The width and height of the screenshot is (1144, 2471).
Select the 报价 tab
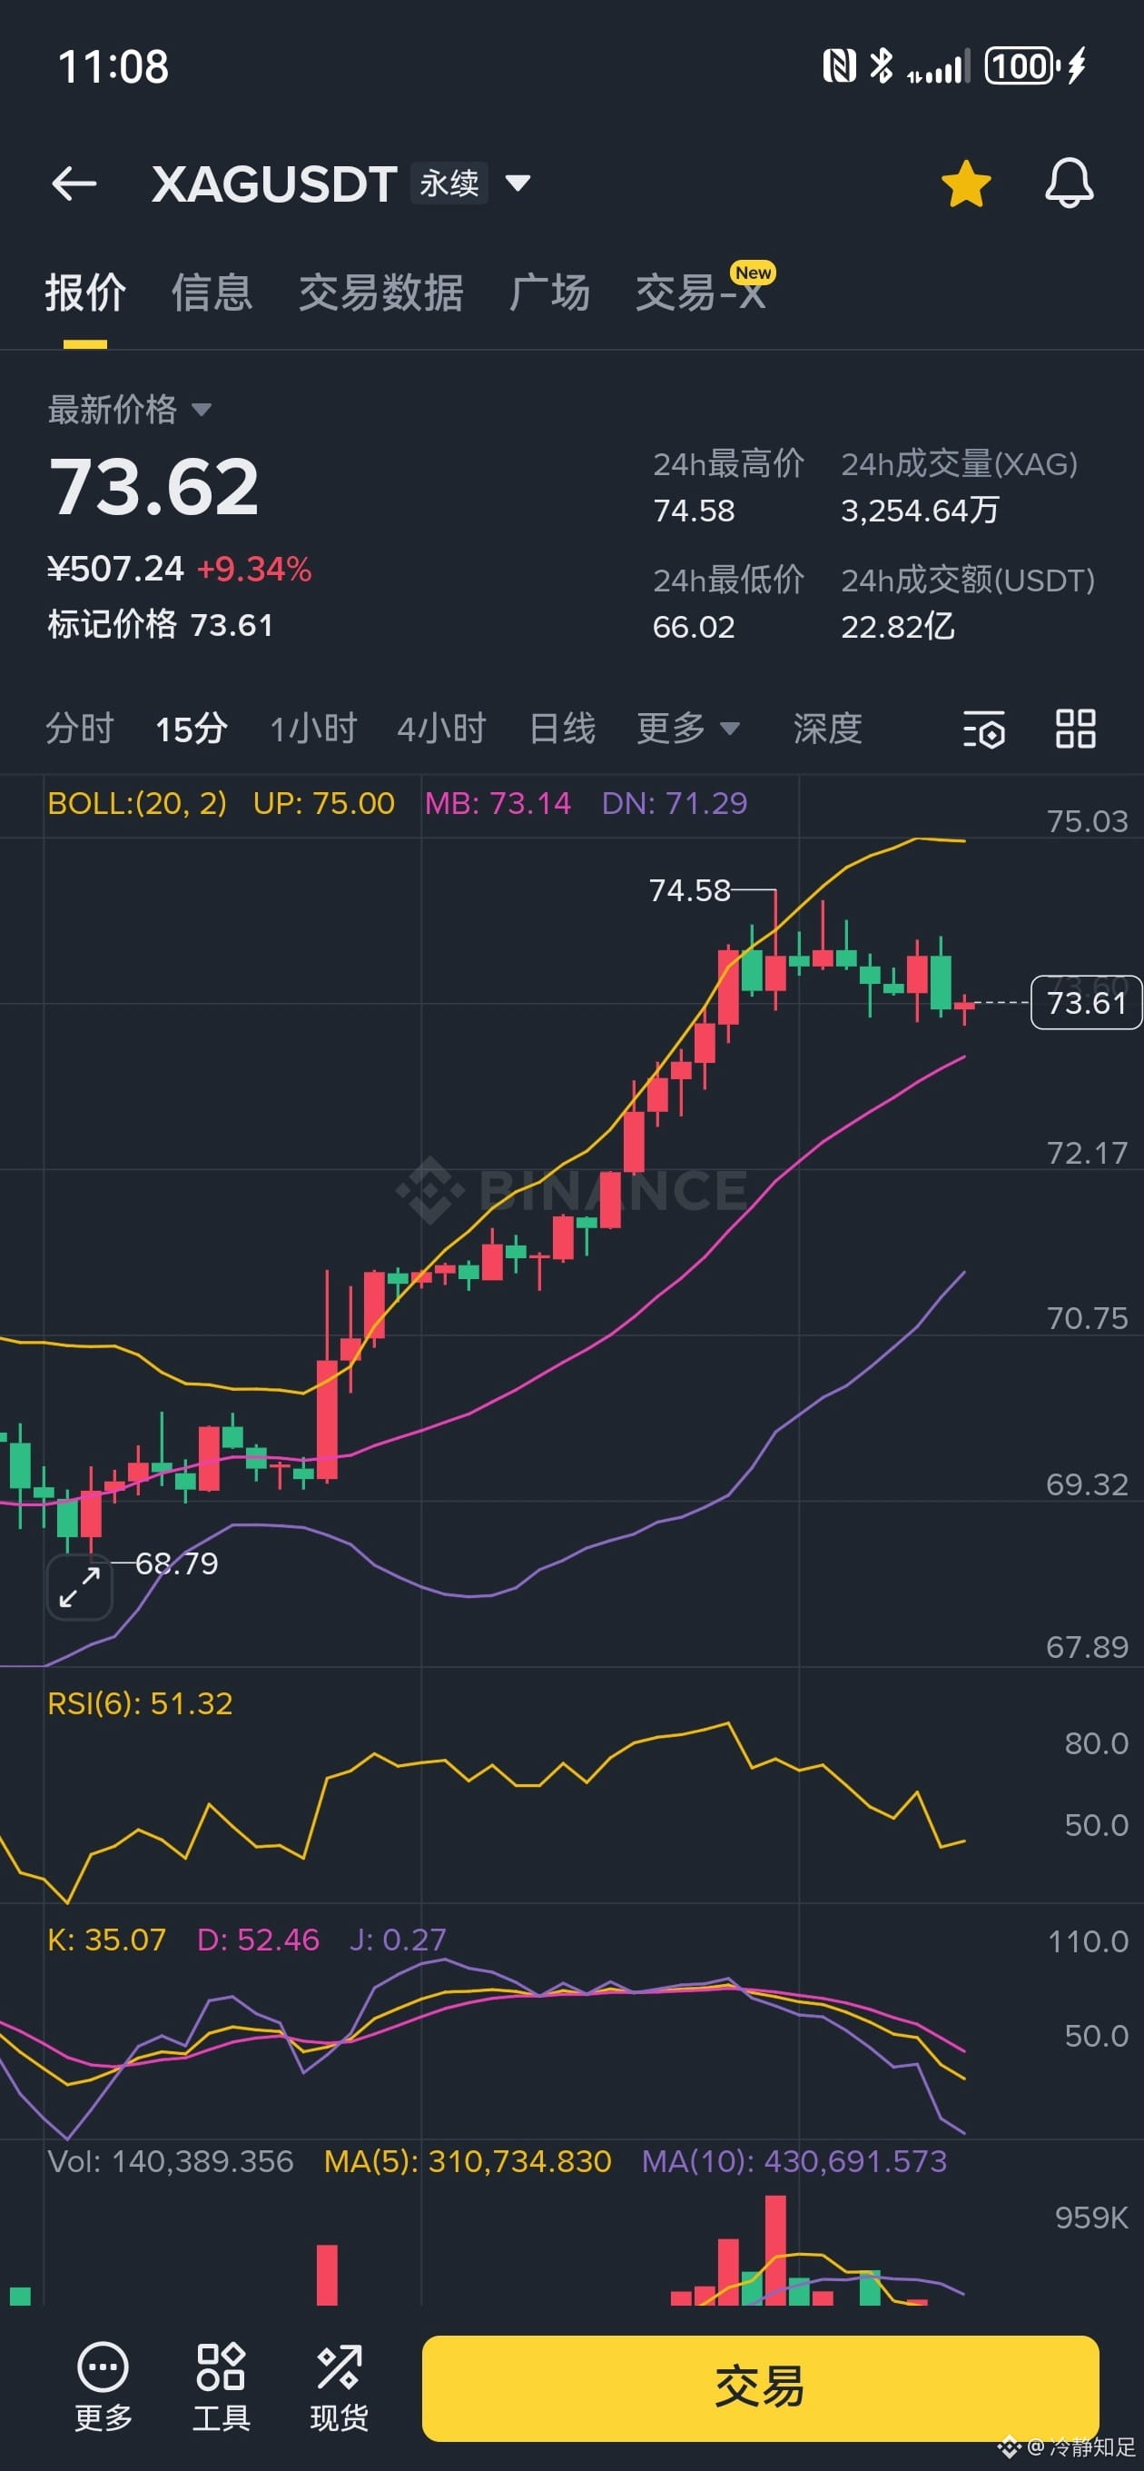click(85, 293)
